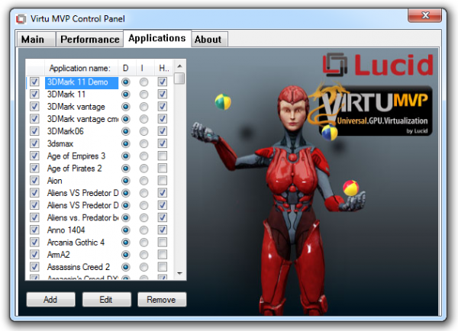
Task: Enable H checkbox for Assassins Creed 2
Action: (x=163, y=267)
